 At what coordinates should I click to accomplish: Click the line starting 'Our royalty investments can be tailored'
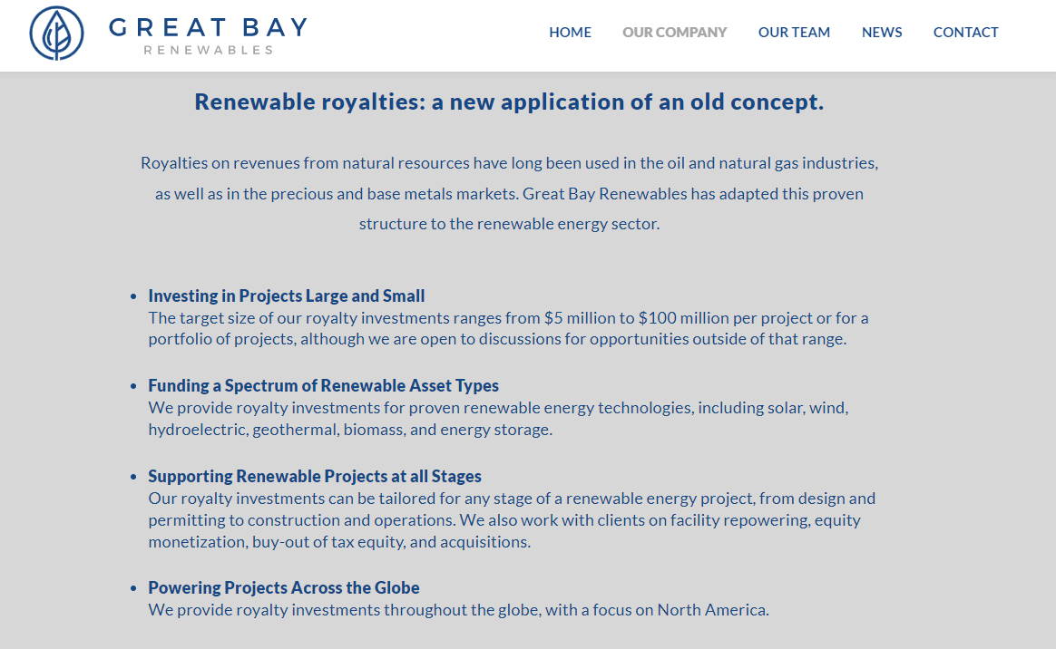[x=512, y=499]
